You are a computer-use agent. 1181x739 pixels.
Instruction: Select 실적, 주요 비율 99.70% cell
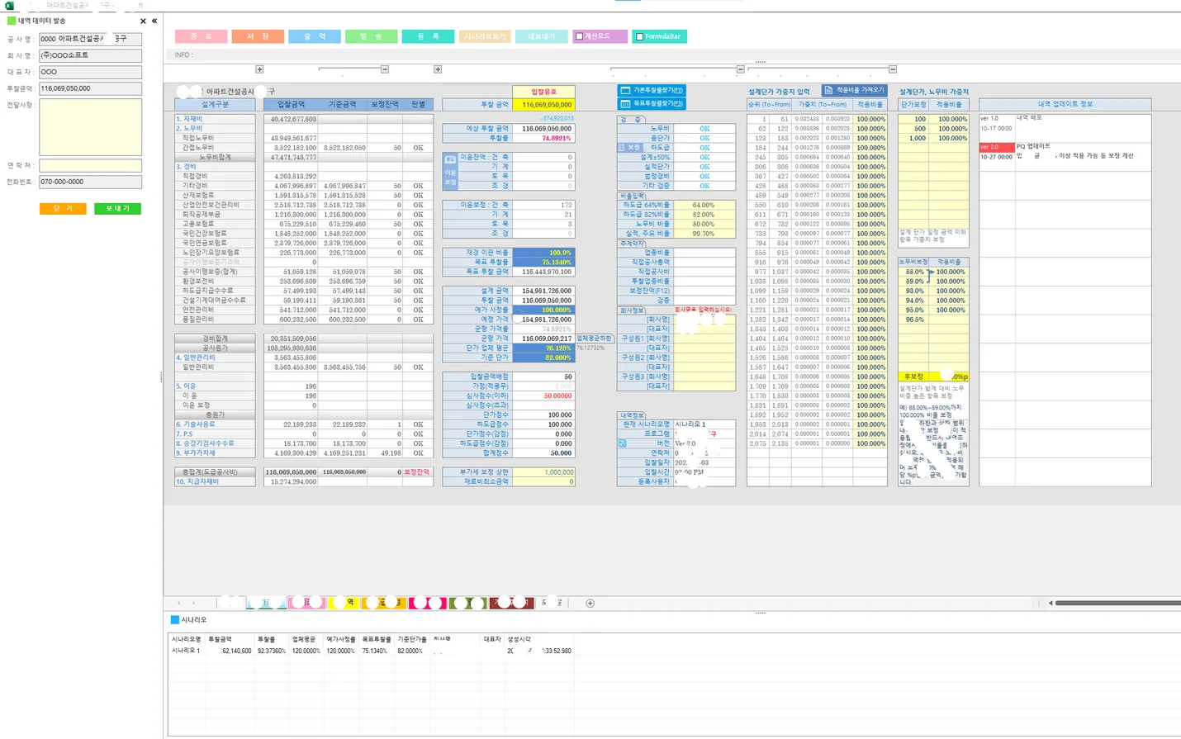704,234
